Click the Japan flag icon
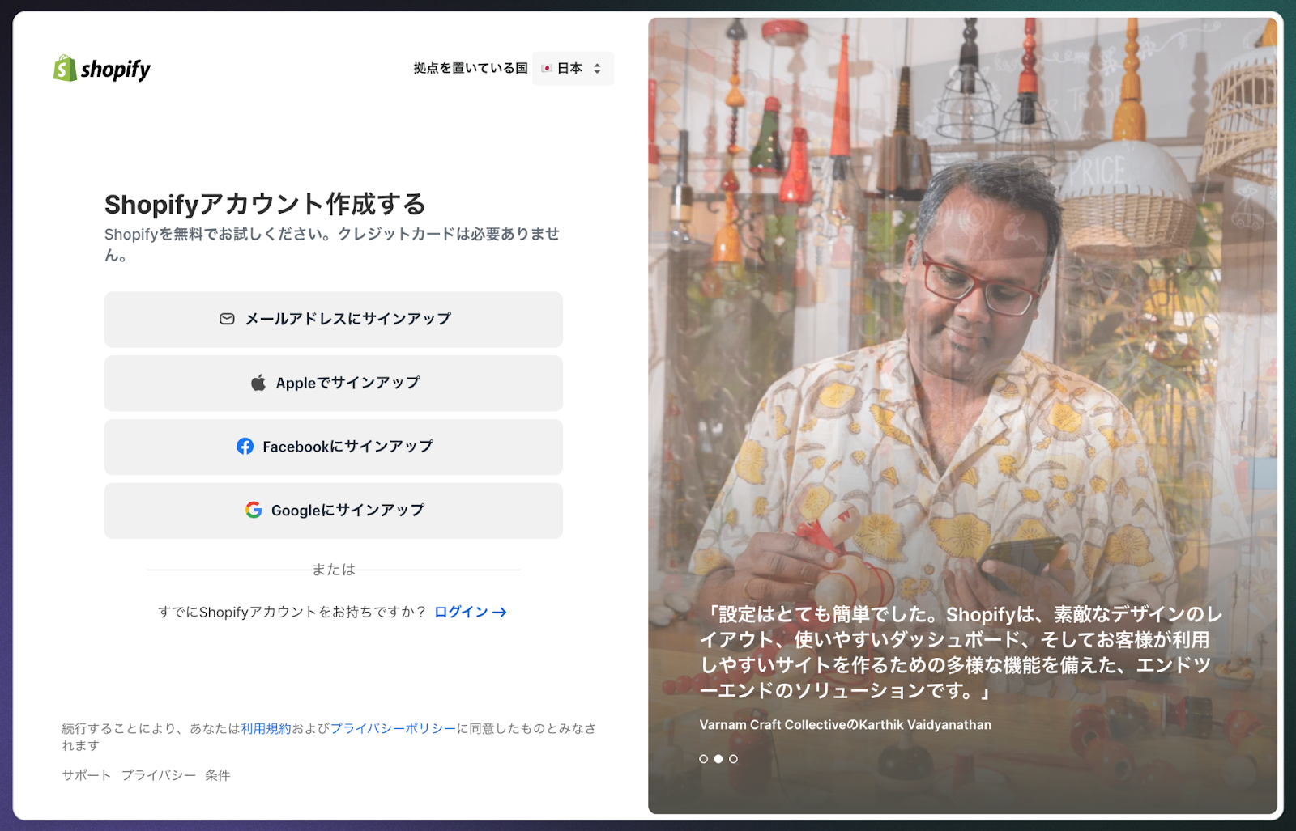This screenshot has height=831, width=1296. (x=547, y=69)
